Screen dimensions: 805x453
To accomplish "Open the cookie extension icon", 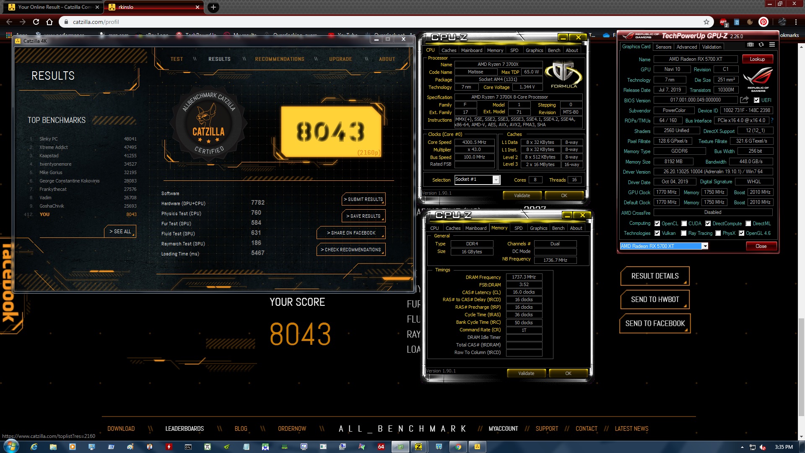I will tap(750, 22).
